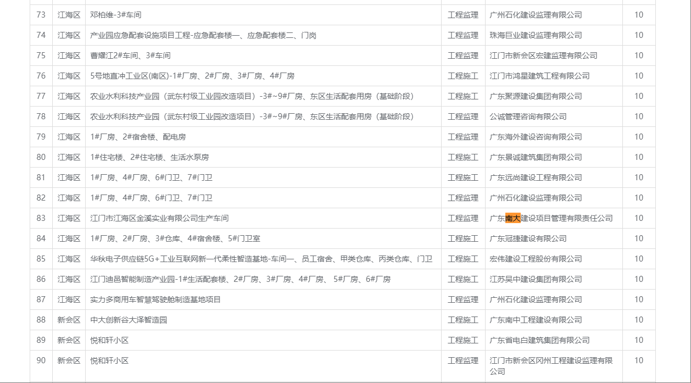Image resolution: width=691 pixels, height=383 pixels.
Task: Click project '实力多商用车智慧驾驶舱制造基地项目'
Action: 155,299
